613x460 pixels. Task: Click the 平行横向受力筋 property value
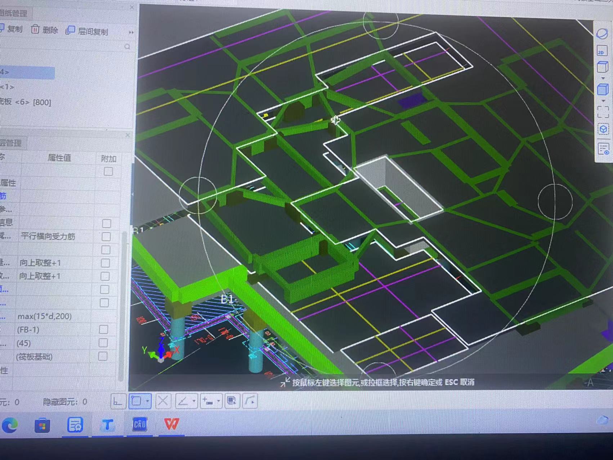(x=48, y=236)
